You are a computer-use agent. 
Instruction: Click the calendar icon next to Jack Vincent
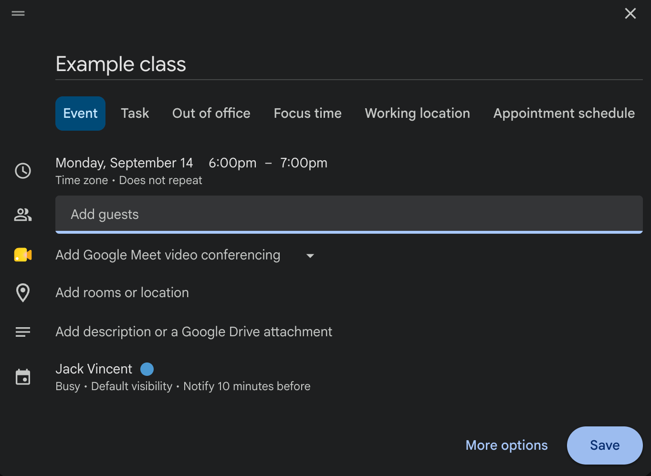pos(23,377)
